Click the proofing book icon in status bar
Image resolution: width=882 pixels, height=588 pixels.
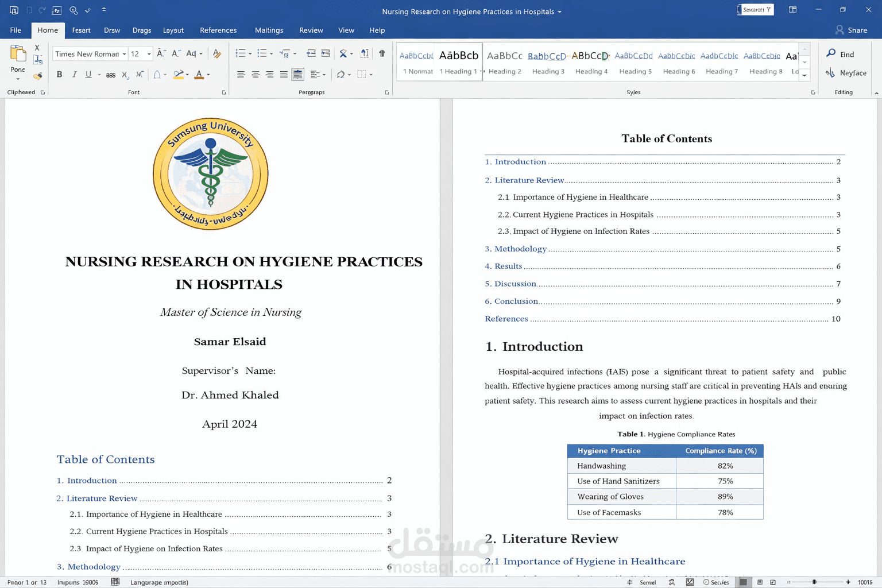tap(115, 582)
